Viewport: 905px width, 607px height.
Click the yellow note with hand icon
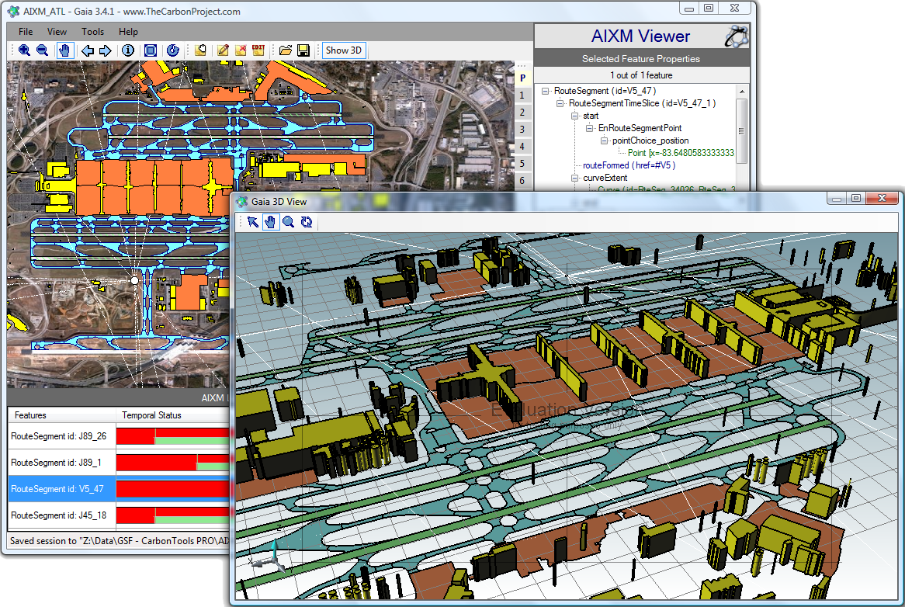200,50
